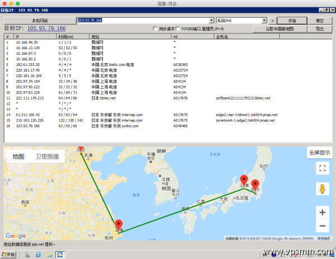
Task: Click the plus button next to DNS dropdown
Action: pos(273,21)
